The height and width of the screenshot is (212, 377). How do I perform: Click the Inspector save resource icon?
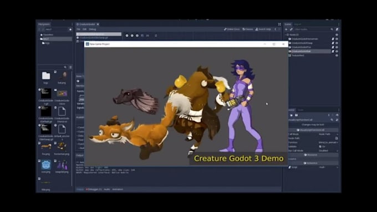coord(296,115)
